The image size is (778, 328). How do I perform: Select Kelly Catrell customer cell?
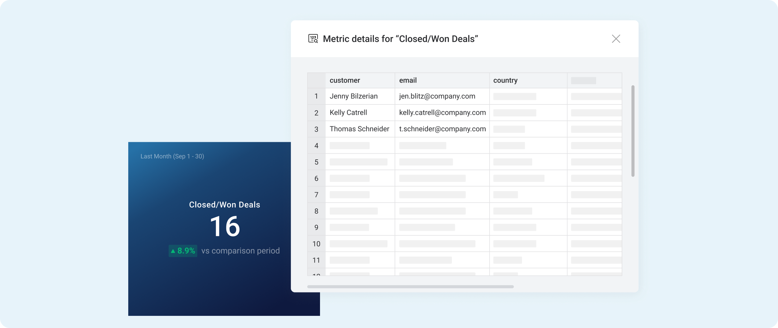tap(348, 113)
